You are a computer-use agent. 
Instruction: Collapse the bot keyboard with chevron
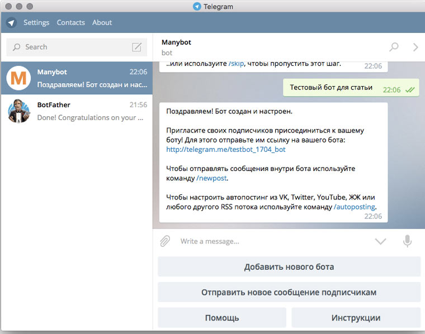[381, 241]
